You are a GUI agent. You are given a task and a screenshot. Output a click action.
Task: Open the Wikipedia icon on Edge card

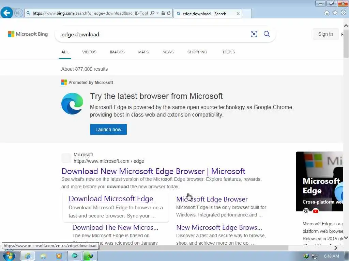(306, 211)
